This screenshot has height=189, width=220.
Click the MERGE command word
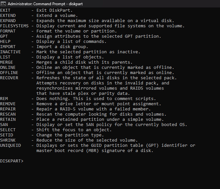click(7, 62)
